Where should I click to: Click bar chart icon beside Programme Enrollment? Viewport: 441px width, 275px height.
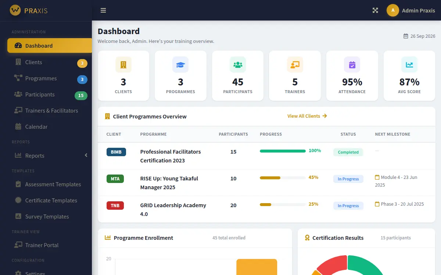point(108,238)
